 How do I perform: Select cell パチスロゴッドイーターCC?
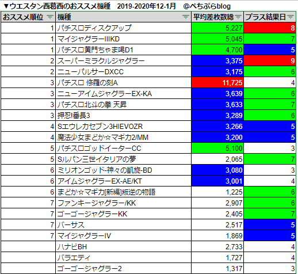tap(123, 148)
